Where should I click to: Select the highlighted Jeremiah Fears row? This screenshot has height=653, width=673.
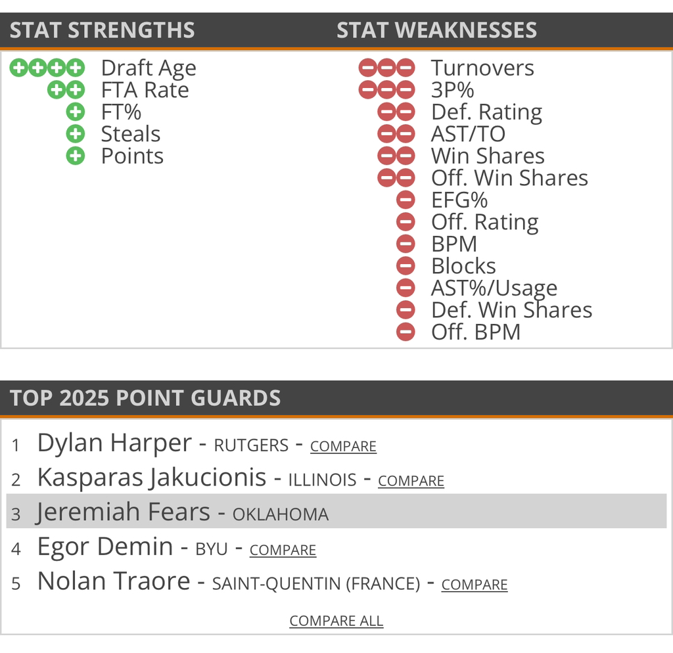click(336, 512)
